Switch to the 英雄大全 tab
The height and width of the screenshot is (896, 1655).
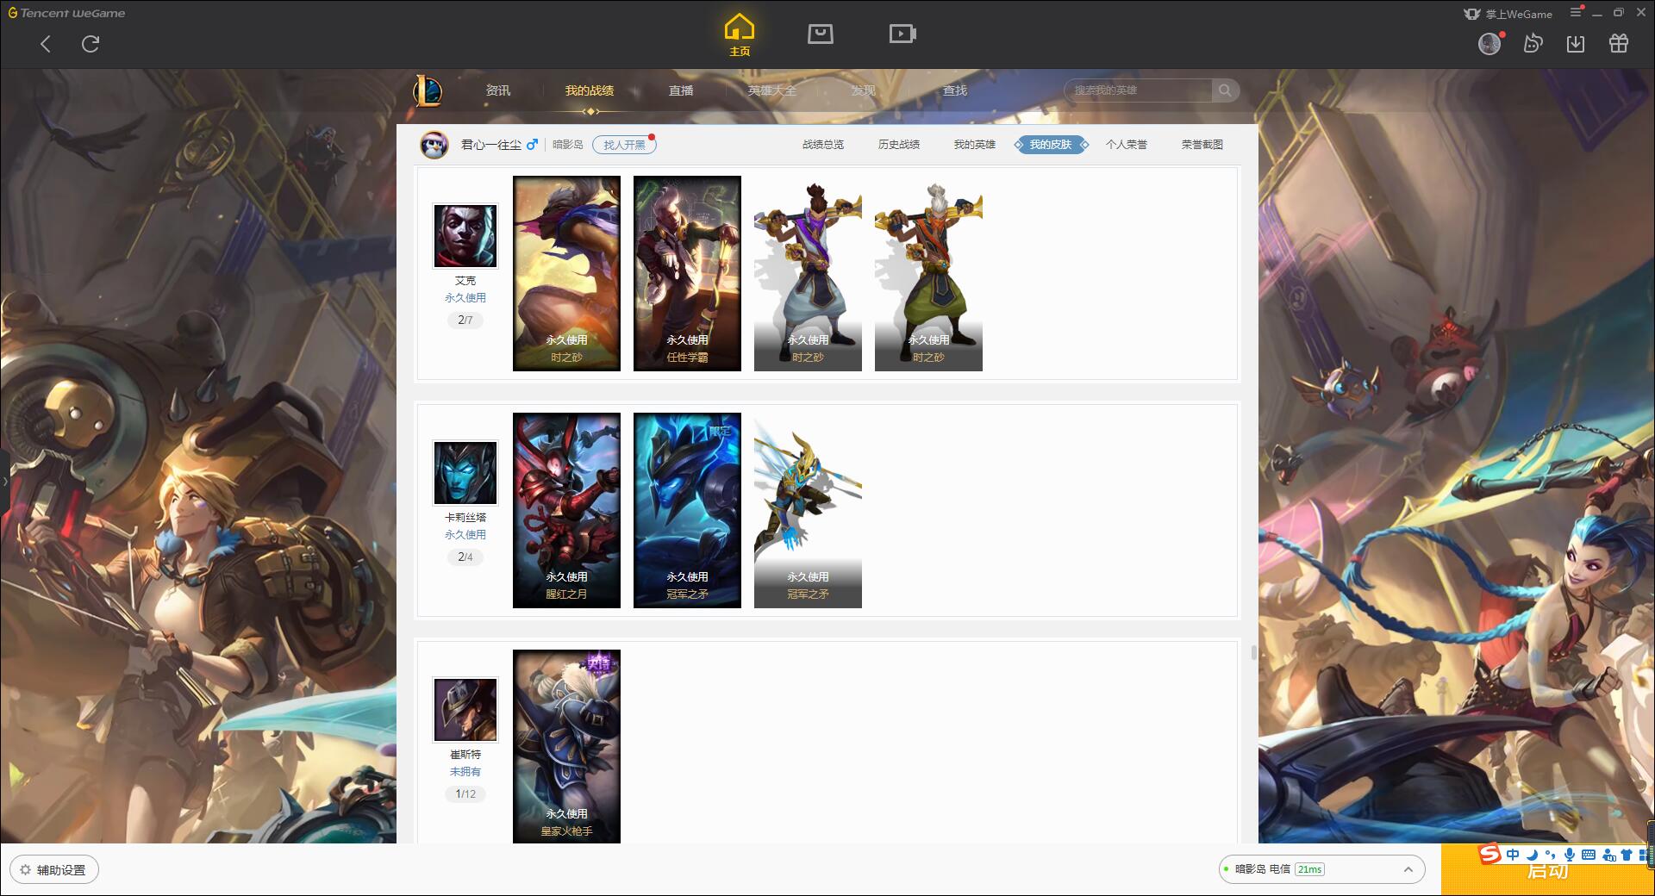[772, 90]
